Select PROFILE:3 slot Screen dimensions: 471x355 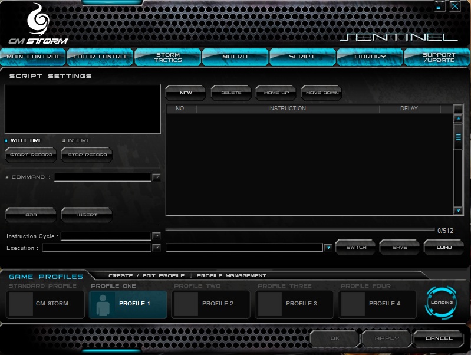[294, 304]
